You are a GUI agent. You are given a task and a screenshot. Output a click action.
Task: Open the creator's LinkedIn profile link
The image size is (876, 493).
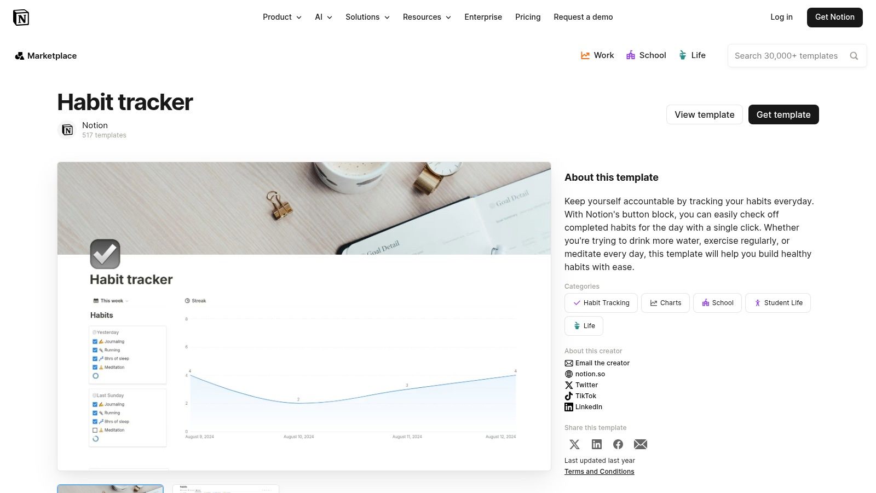584,407
